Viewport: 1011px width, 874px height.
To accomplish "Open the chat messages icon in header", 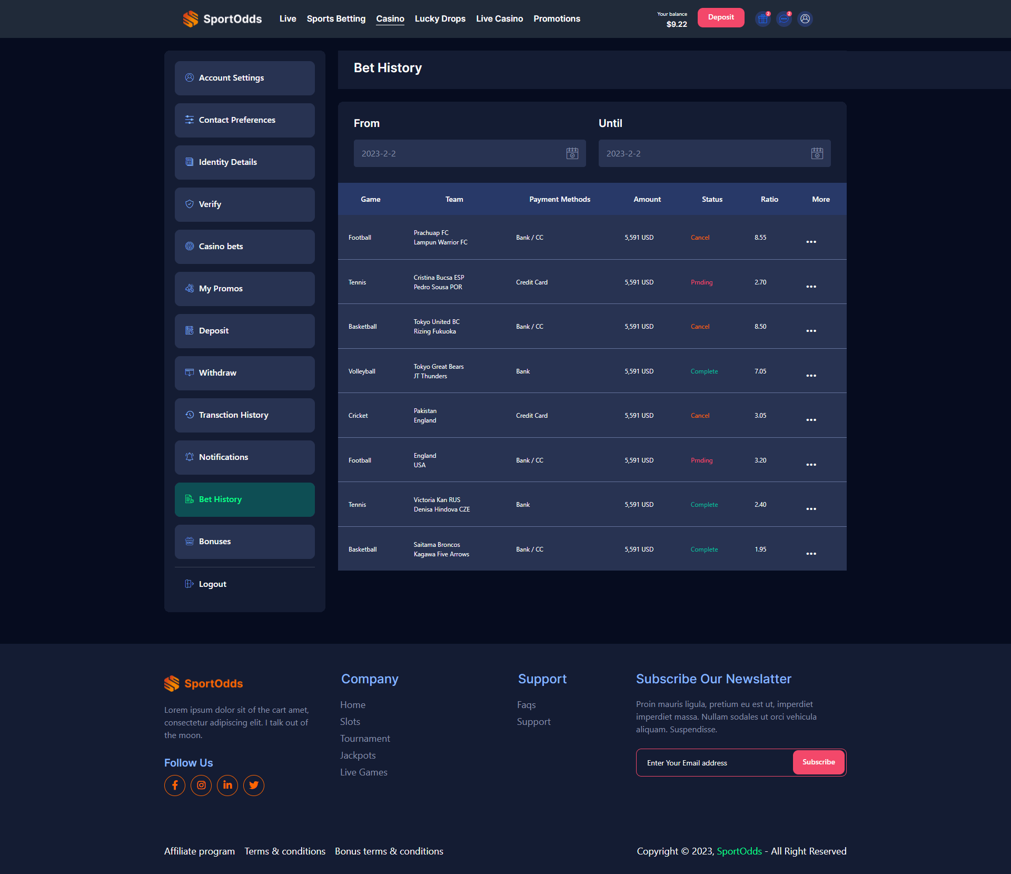I will 784,19.
